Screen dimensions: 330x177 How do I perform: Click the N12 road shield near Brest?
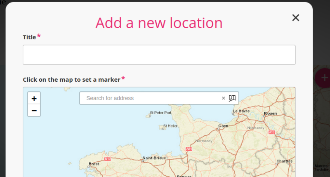click(x=108, y=159)
